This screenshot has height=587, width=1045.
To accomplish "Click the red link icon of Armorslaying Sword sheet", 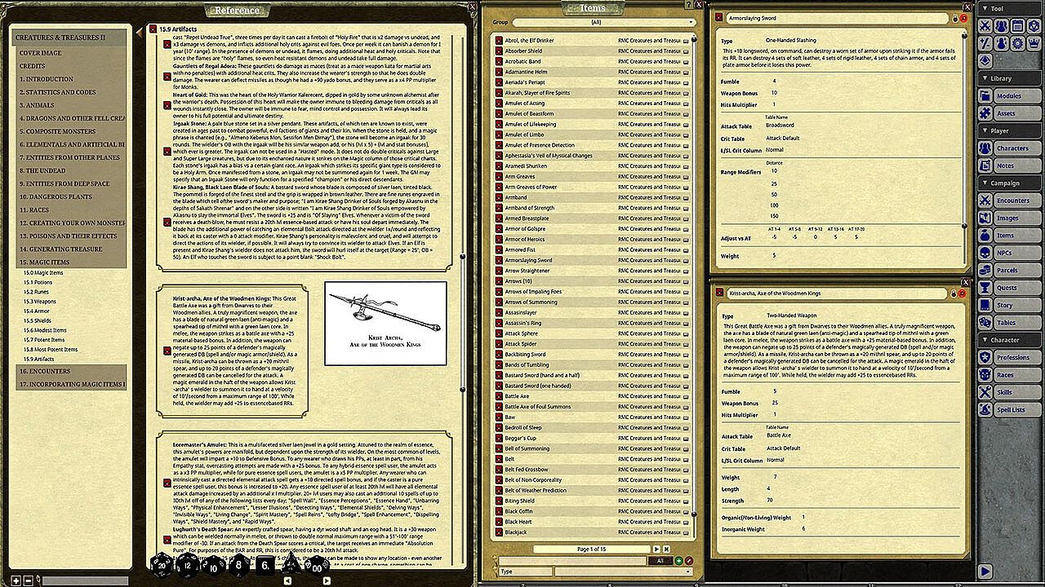I will click(x=719, y=17).
